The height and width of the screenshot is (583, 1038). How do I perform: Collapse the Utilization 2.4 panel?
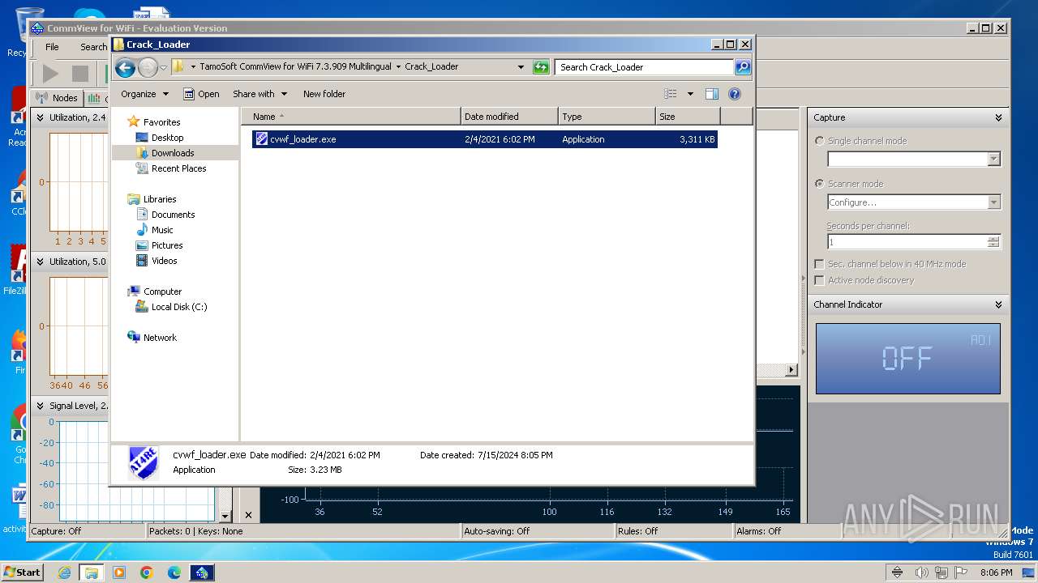tap(41, 117)
